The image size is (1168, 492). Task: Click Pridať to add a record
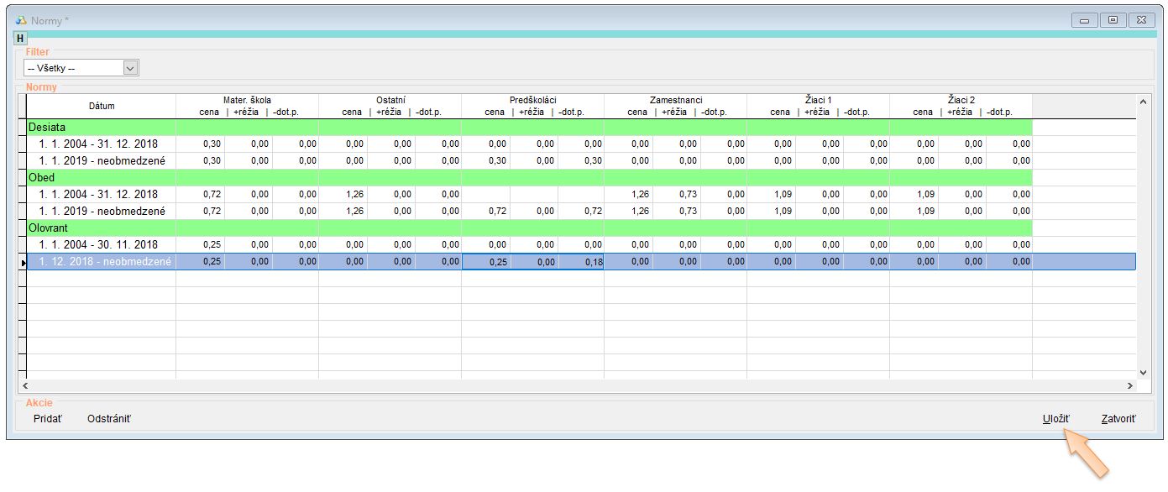pyautogui.click(x=48, y=418)
